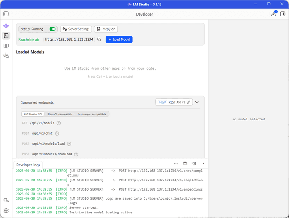Click the 'No model selected' text

coord(249,119)
